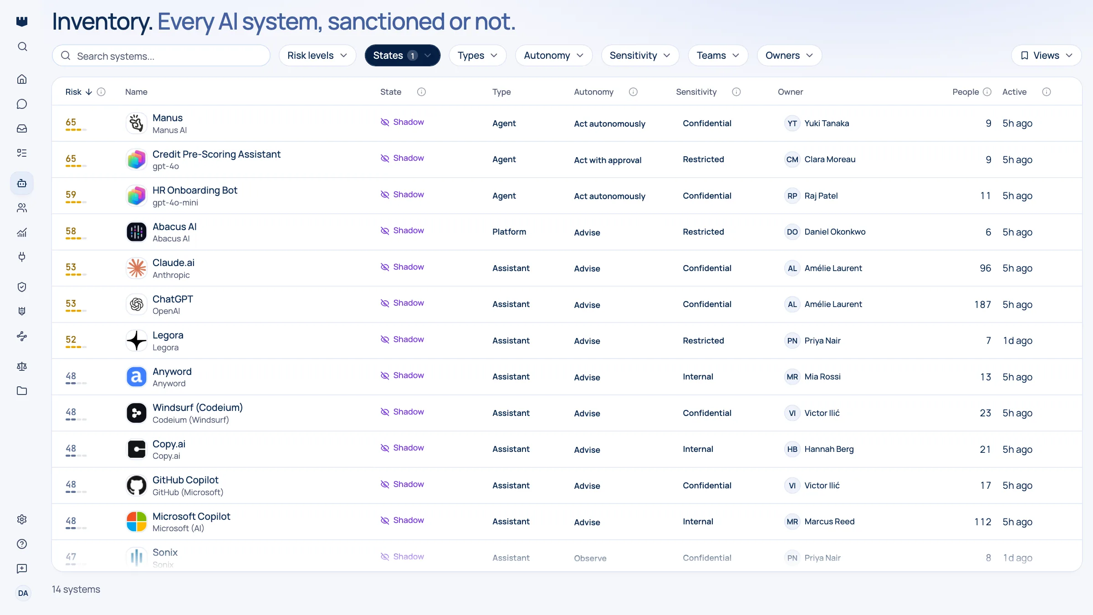
Task: Open the Owners filter dropdown
Action: 789,56
